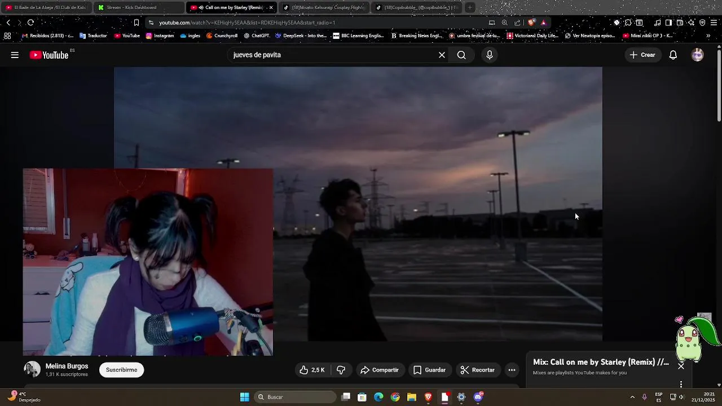Like the video with 2,5 K likes
The height and width of the screenshot is (406, 722).
312,370
